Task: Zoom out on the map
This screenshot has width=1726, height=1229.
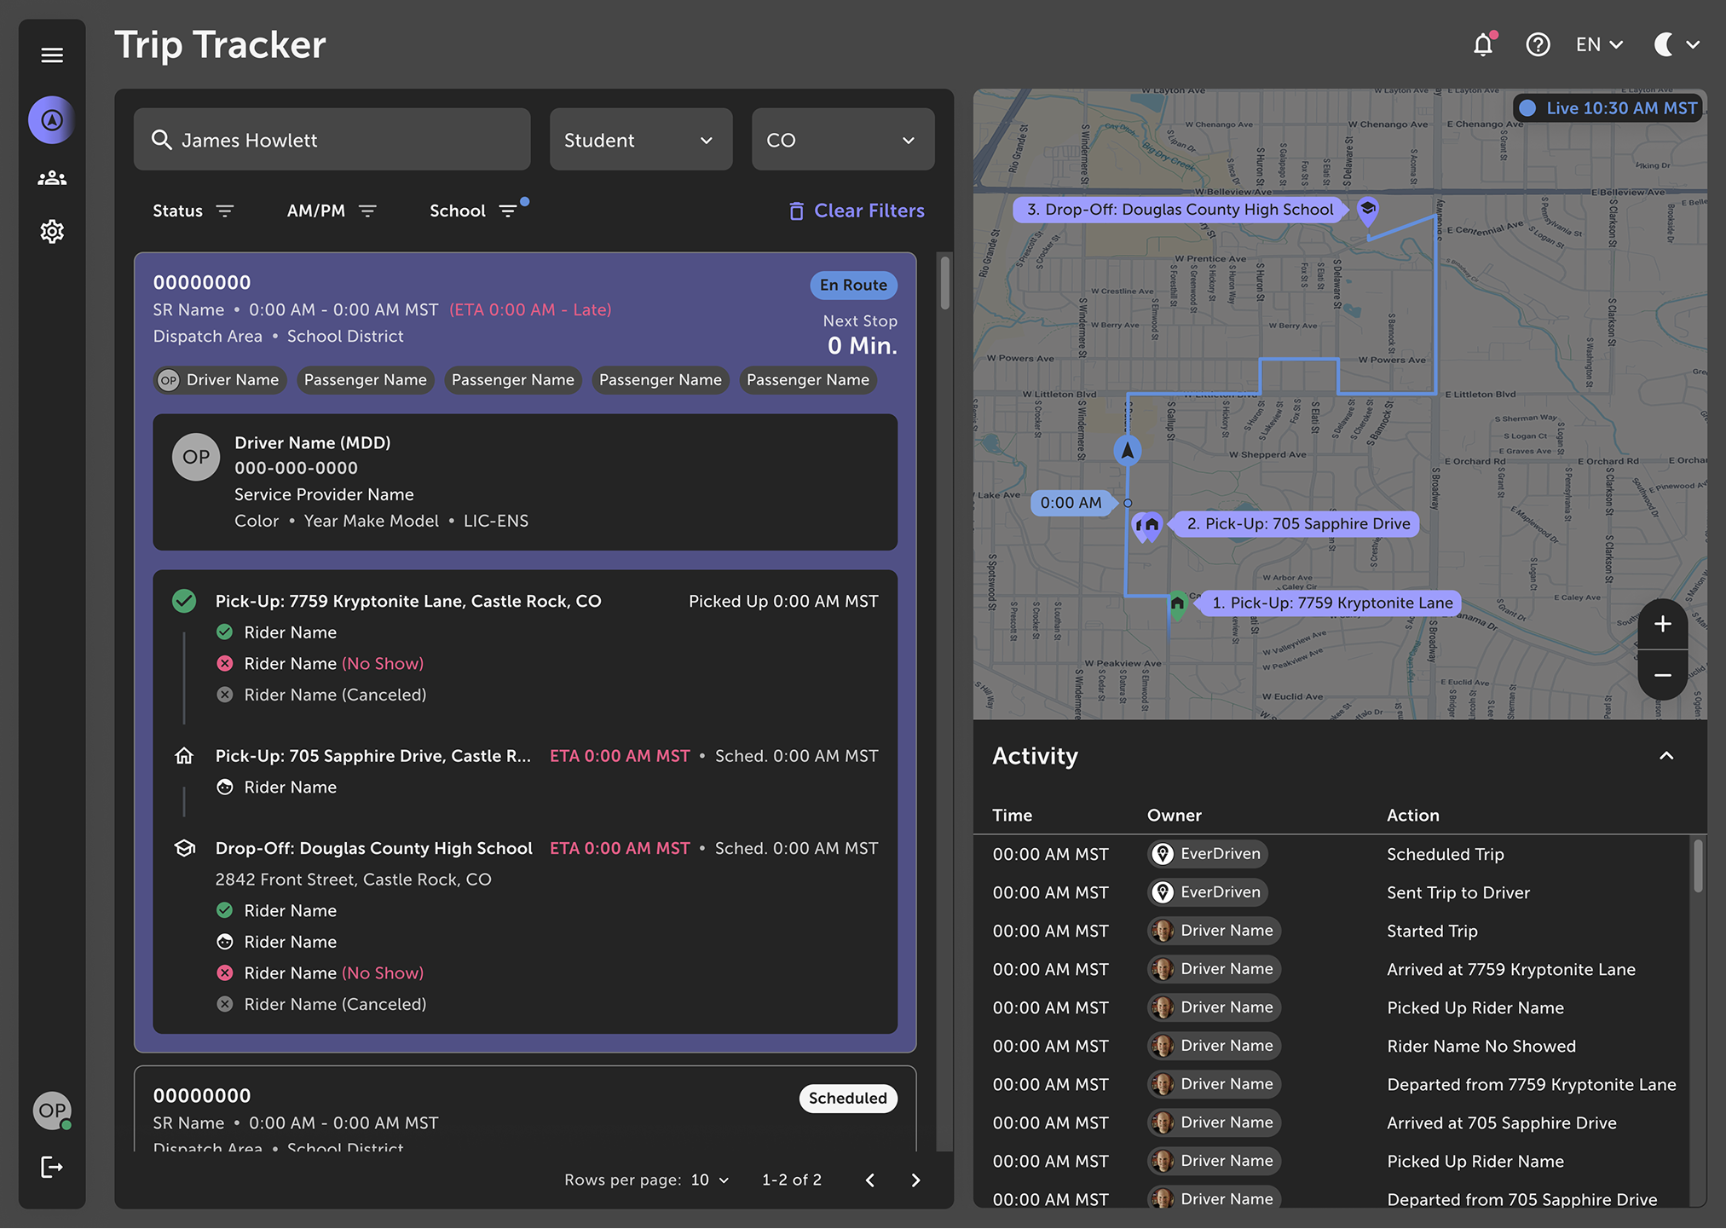Action: tap(1662, 675)
